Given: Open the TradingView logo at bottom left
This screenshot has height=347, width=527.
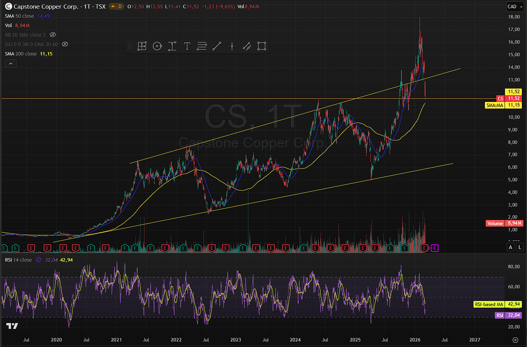Looking at the screenshot, I should (x=12, y=326).
